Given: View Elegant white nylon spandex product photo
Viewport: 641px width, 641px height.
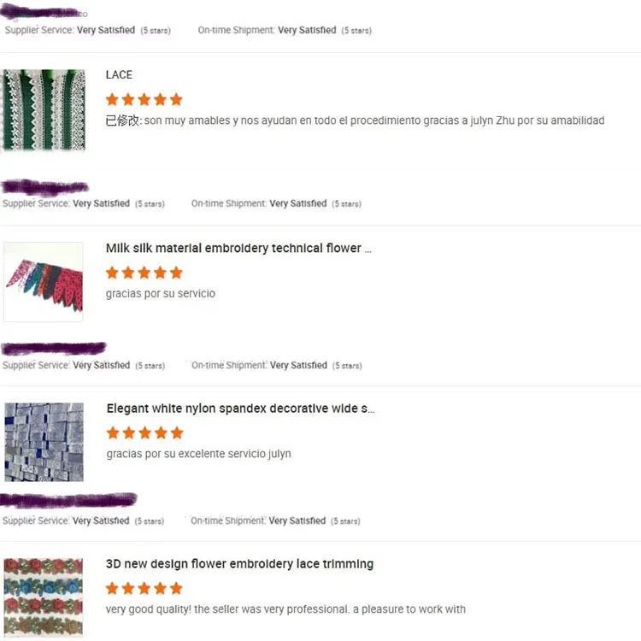Looking at the screenshot, I should [44, 442].
